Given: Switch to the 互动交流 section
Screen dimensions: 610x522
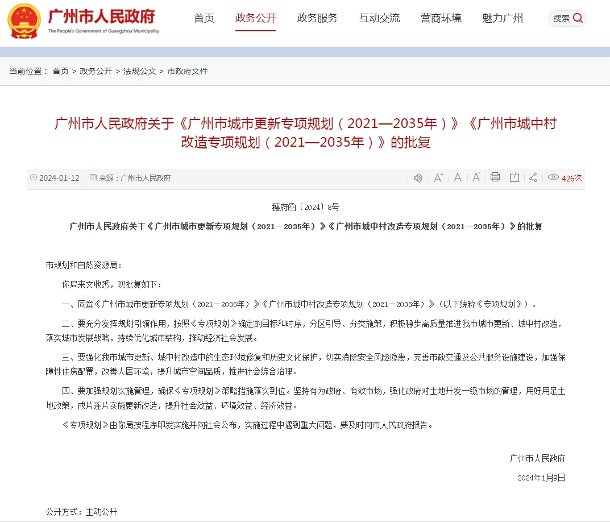Looking at the screenshot, I should tap(379, 18).
